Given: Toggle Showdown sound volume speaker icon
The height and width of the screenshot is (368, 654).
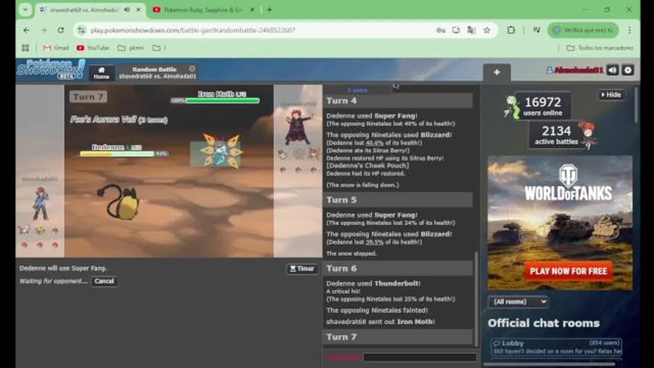Looking at the screenshot, I should point(613,70).
